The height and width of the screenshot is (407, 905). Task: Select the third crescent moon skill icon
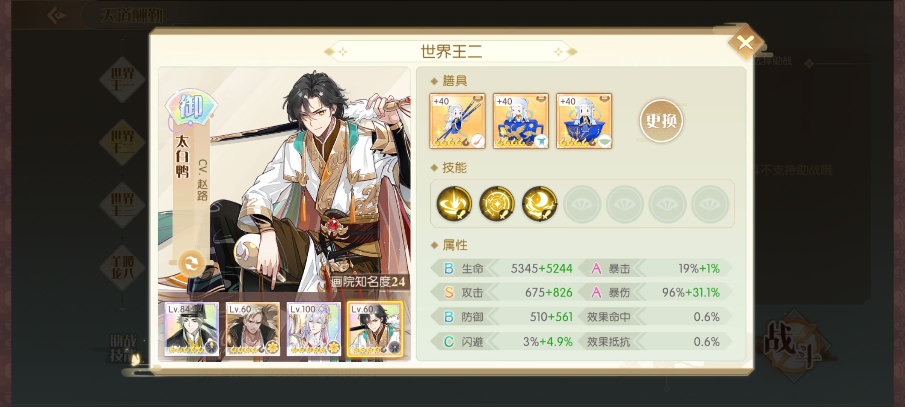click(539, 203)
